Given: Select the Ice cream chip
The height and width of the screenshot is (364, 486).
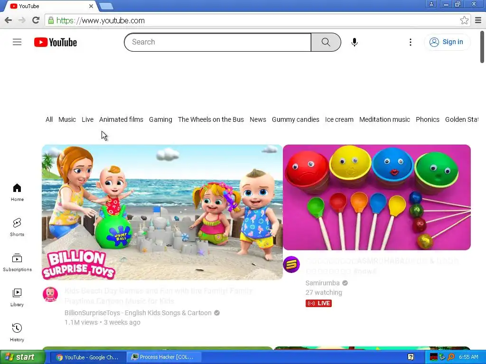Looking at the screenshot, I should 339,119.
